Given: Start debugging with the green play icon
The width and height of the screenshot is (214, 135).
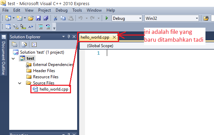Looking at the screenshot, I should (x=107, y=18).
